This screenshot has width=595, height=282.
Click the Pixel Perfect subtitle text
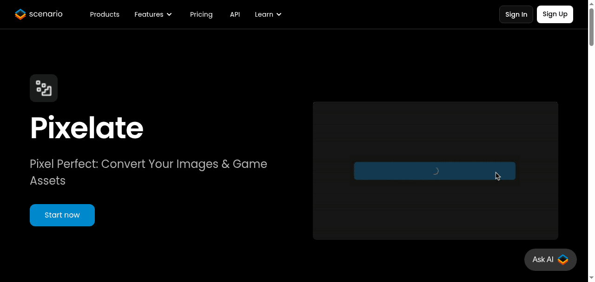[x=148, y=172]
